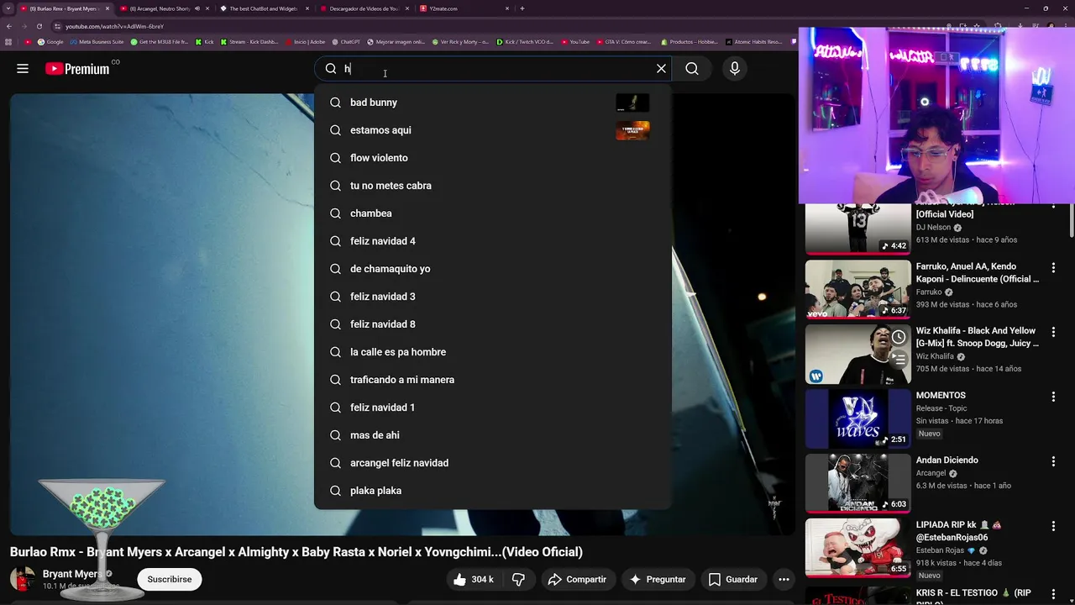Add Wiz Khalifa video to queue icon
Image resolution: width=1075 pixels, height=605 pixels.
pos(898,360)
